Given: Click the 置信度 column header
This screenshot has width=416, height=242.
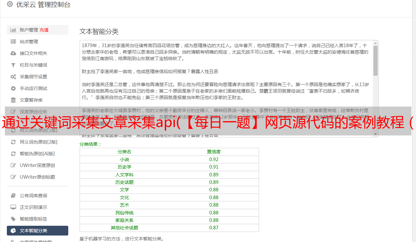Looking at the screenshot, I should click(214, 152).
